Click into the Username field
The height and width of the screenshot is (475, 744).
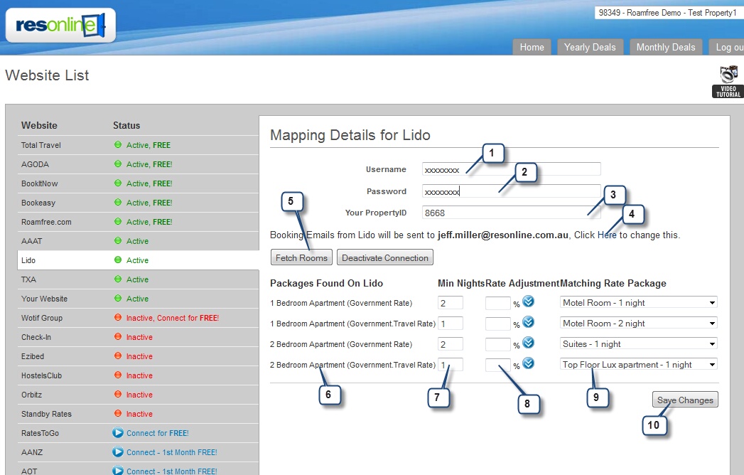tap(512, 169)
